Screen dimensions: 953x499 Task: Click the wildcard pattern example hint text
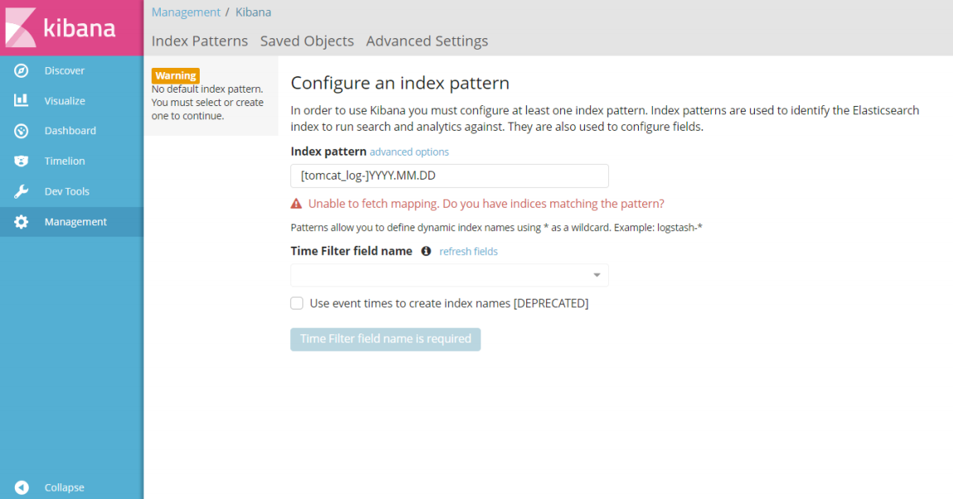(x=496, y=228)
